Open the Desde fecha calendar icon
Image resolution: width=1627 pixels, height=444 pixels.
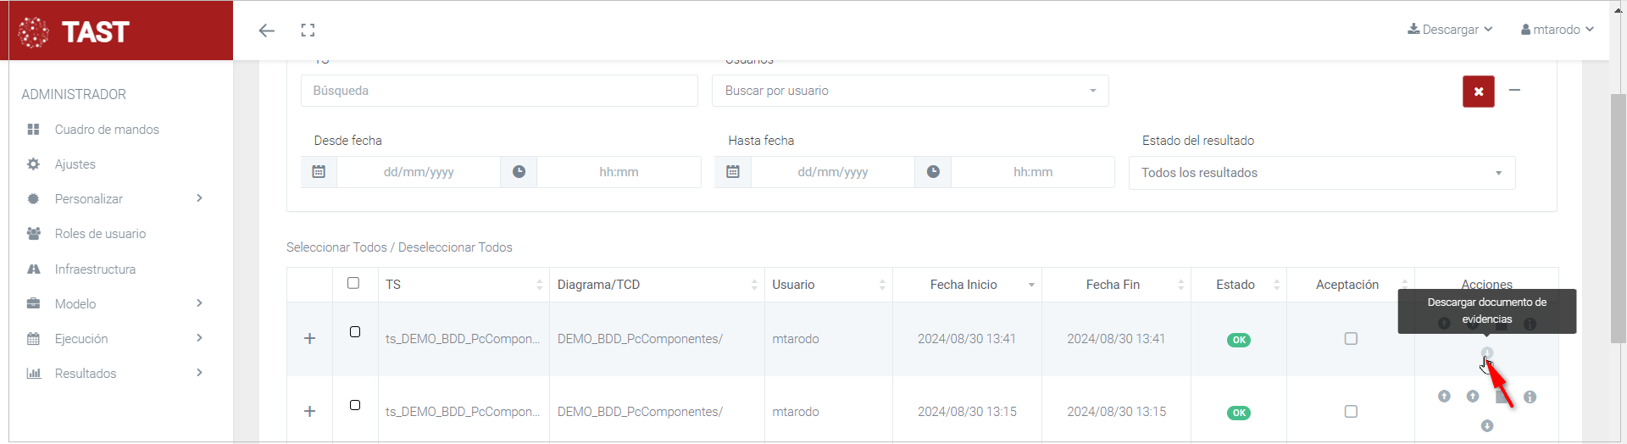pyautogui.click(x=319, y=172)
